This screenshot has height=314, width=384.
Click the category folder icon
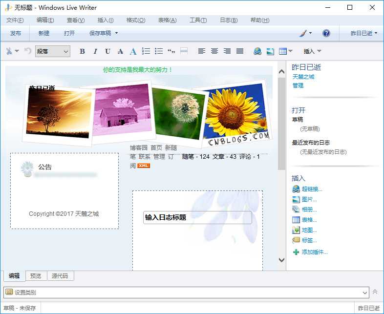pyautogui.click(x=9, y=292)
